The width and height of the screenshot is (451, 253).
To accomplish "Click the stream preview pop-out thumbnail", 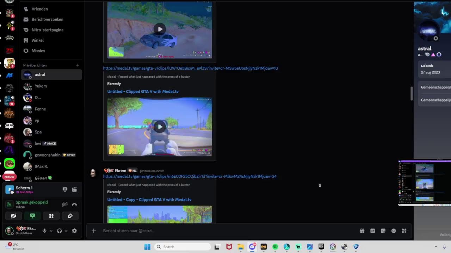I will coord(424,183).
